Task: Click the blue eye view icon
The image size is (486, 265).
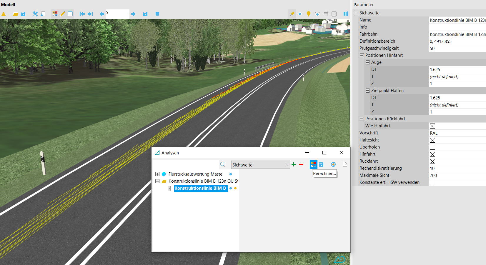Action: tap(300, 14)
